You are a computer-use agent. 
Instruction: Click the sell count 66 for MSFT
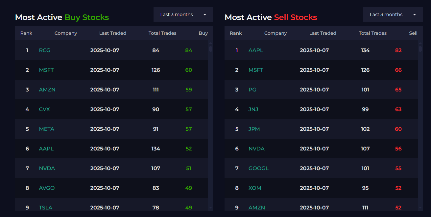(398, 70)
